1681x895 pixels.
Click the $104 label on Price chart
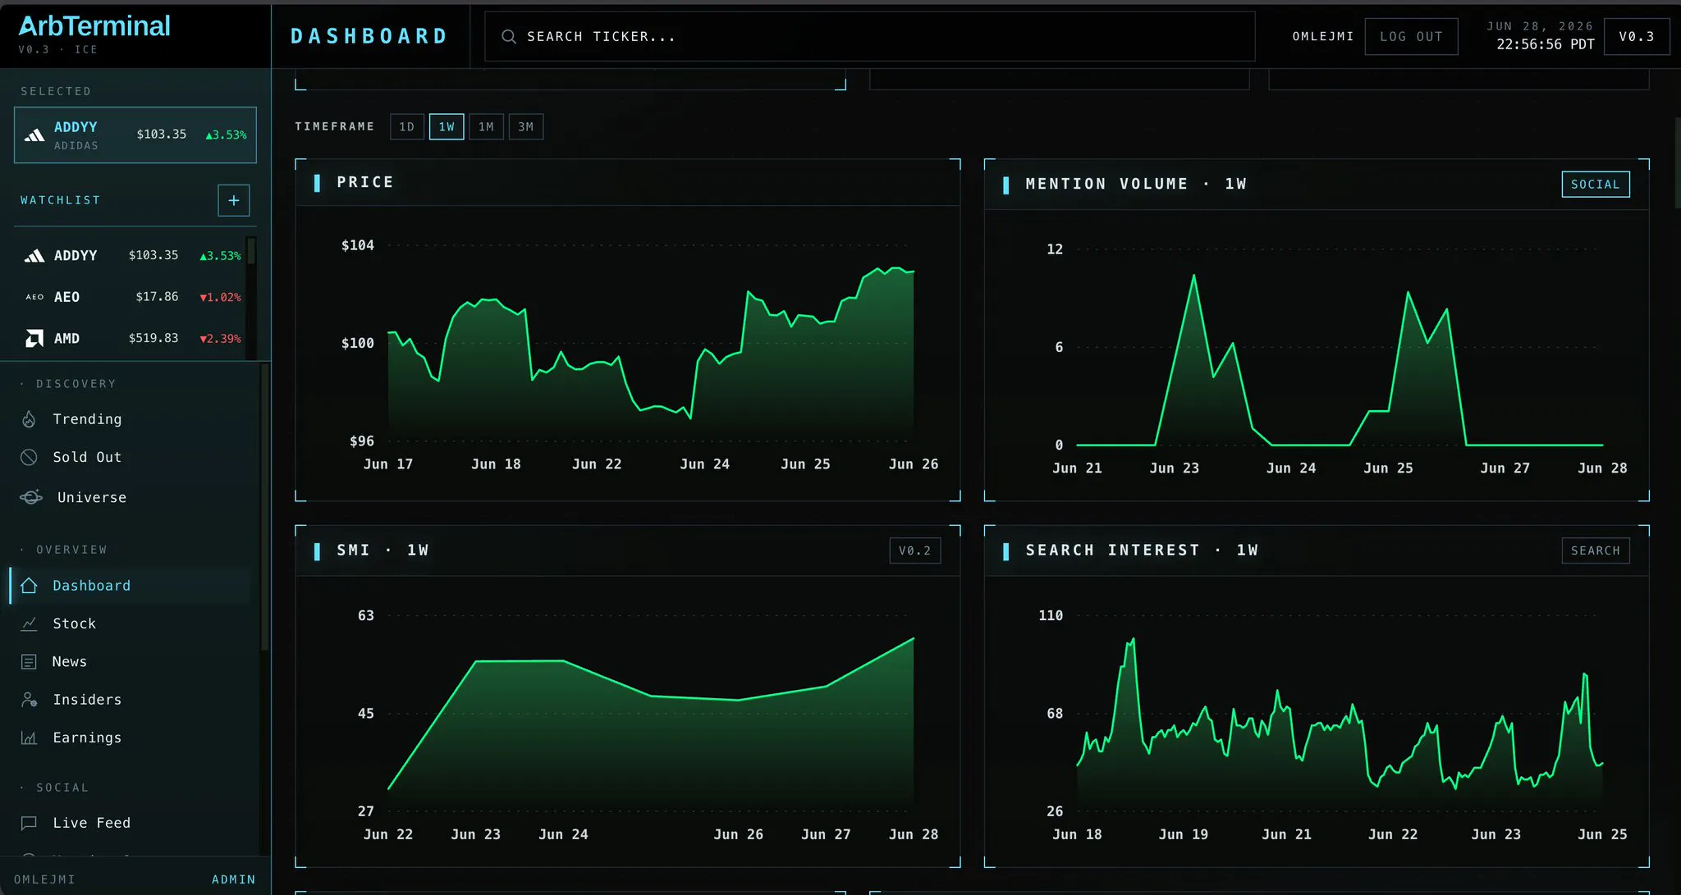click(x=358, y=245)
